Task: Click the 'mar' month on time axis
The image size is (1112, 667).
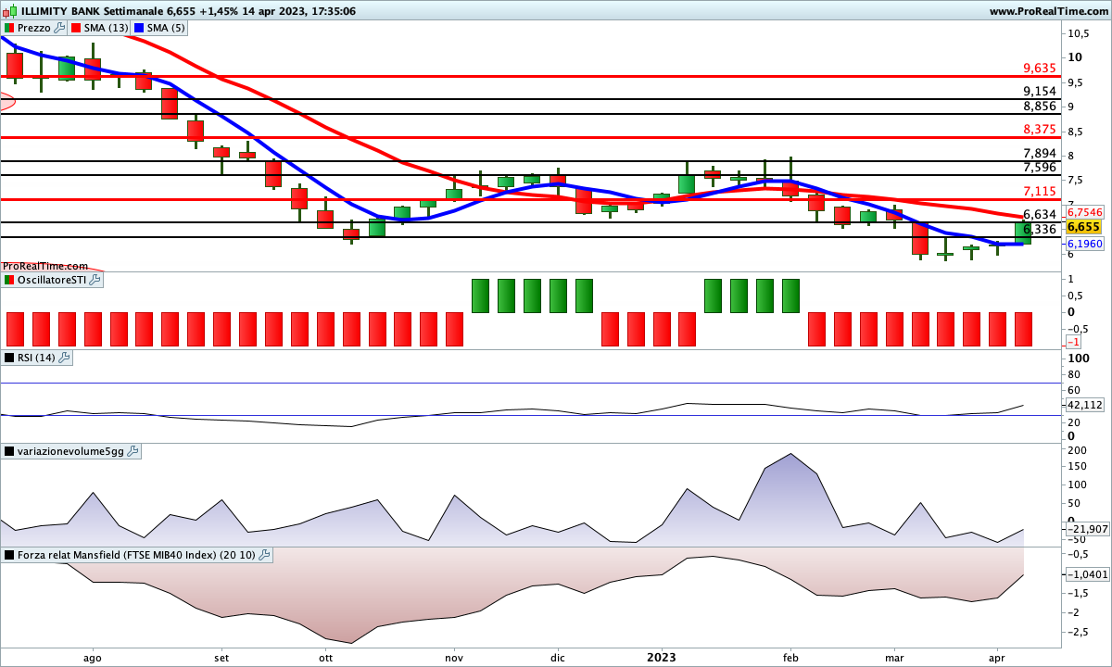Action: click(x=894, y=658)
